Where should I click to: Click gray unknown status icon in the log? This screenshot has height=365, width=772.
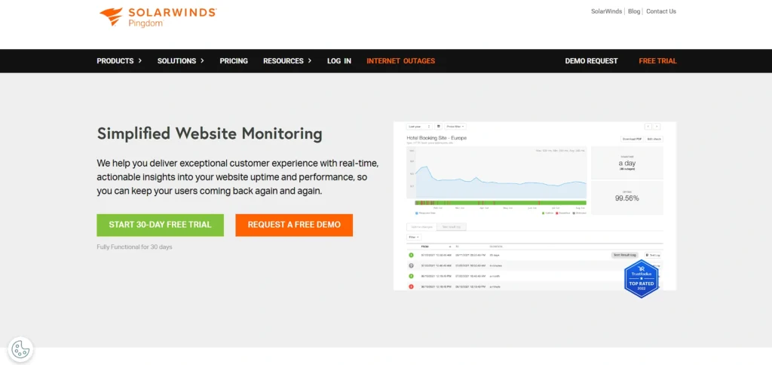411,265
